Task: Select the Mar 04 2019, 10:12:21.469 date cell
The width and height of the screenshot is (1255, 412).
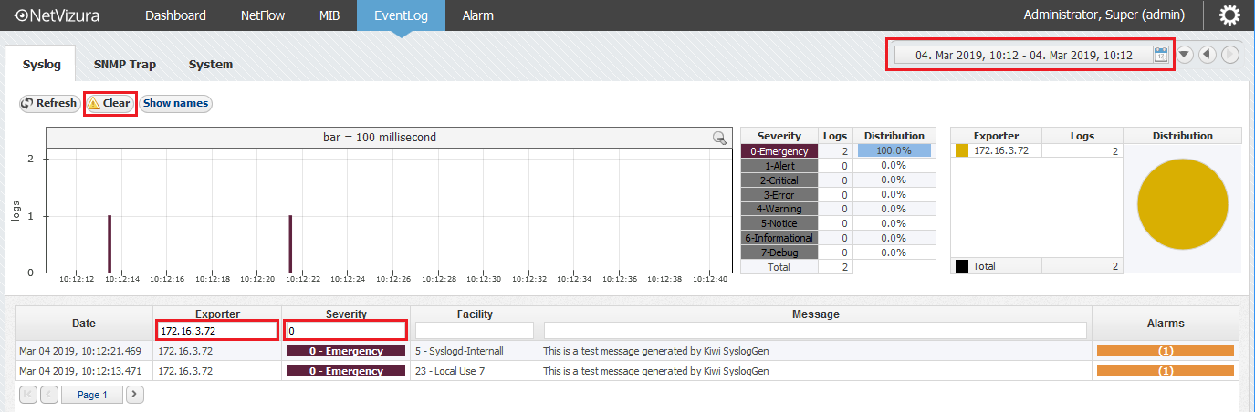Action: pos(84,350)
